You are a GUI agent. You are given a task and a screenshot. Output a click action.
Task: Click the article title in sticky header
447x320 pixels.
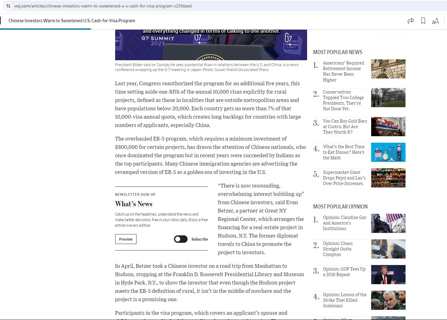tap(72, 21)
